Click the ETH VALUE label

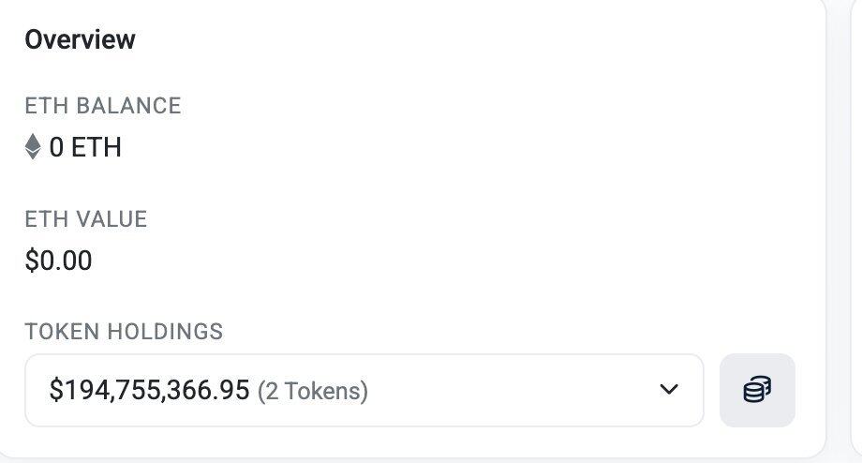tap(85, 219)
